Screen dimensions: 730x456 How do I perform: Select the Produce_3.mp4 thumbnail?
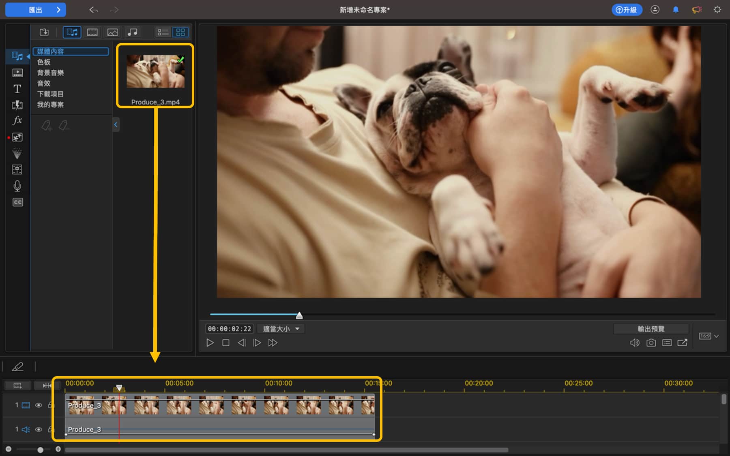coord(155,71)
